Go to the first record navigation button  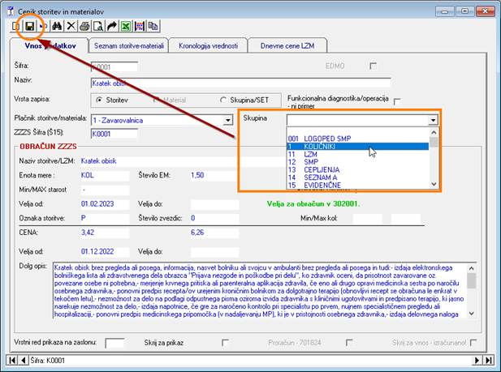[x=13, y=359]
